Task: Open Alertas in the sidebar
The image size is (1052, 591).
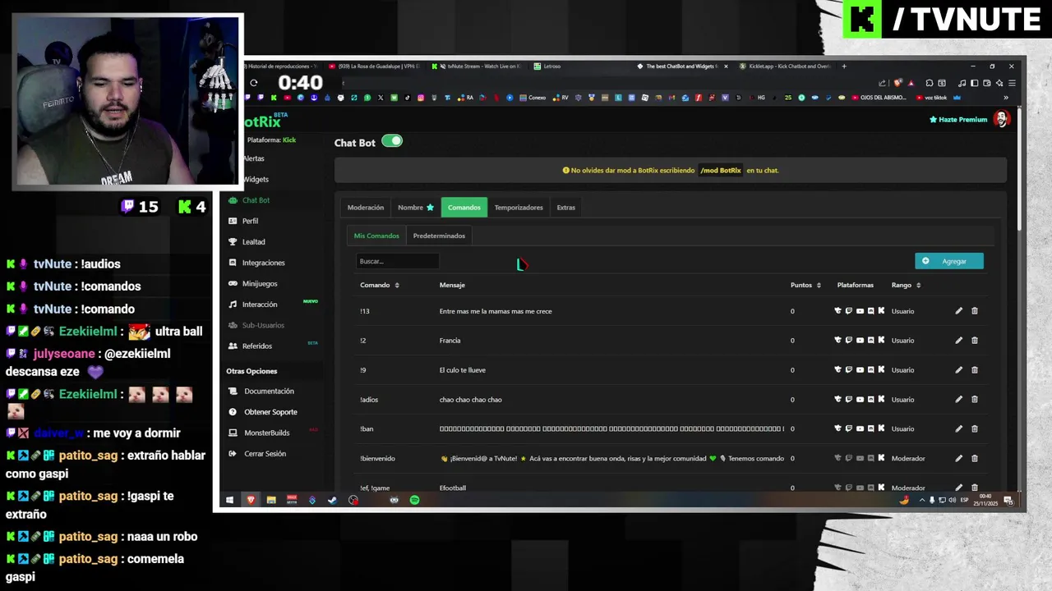Action: pyautogui.click(x=254, y=158)
